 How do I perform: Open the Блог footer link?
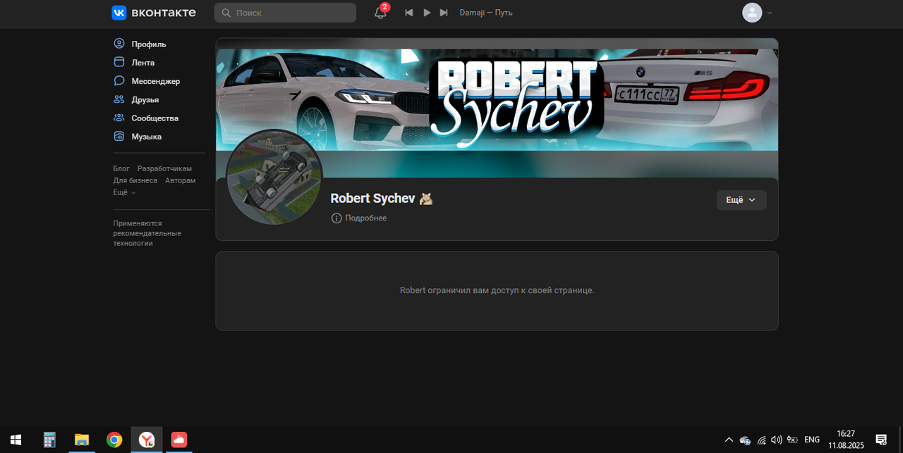tap(121, 168)
